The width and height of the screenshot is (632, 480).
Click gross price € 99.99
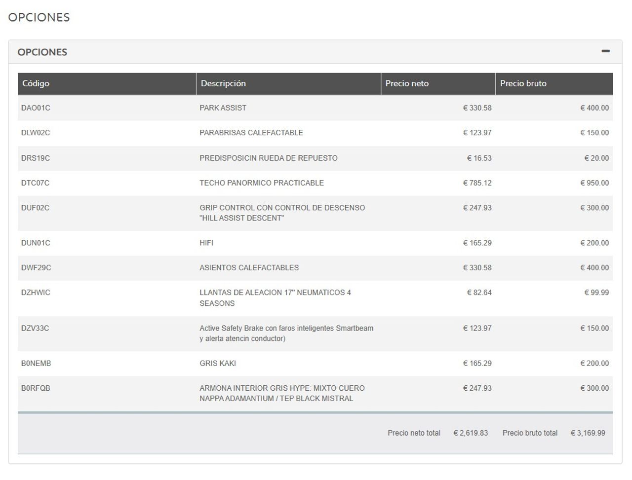pos(596,293)
